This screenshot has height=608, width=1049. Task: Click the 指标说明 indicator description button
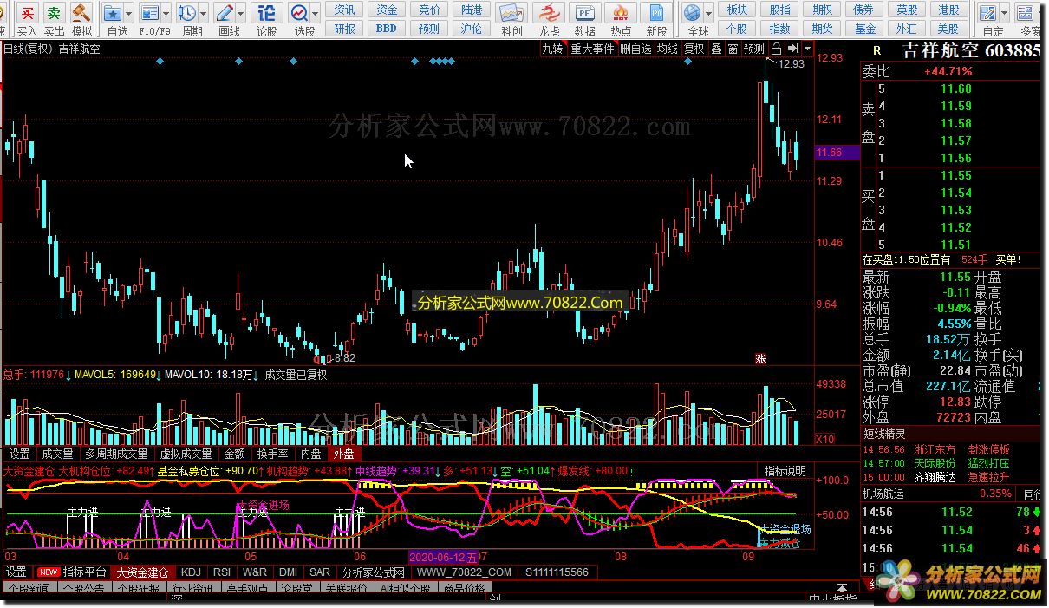point(785,471)
